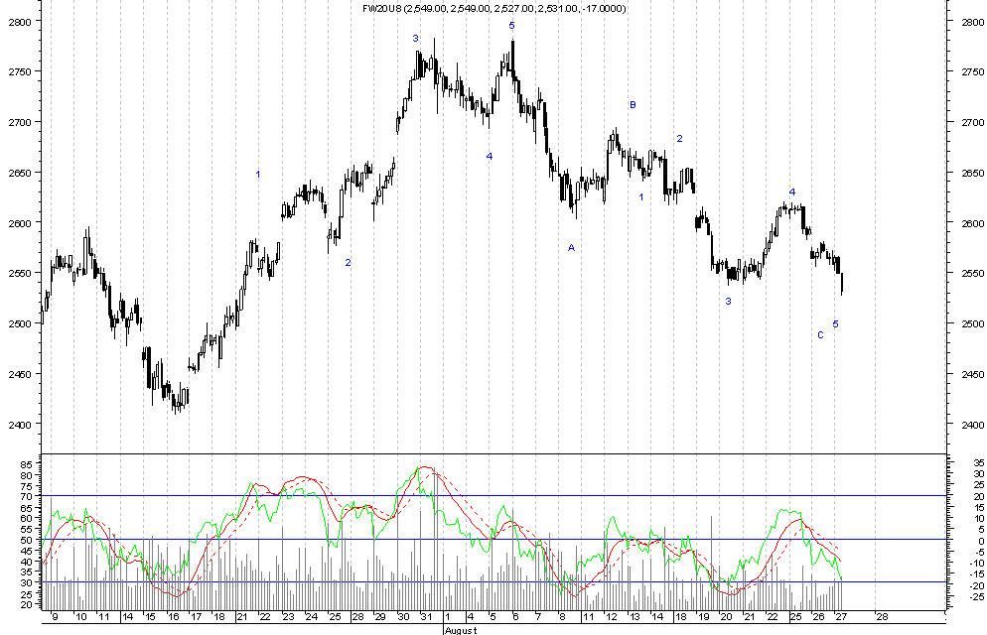Click wave label 5 beside label C
Viewport: 987px width, 635px height.
click(x=835, y=323)
